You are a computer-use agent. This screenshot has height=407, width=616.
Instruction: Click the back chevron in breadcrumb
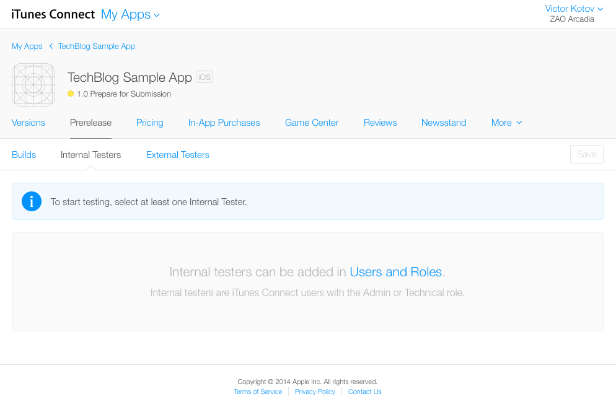pos(51,46)
